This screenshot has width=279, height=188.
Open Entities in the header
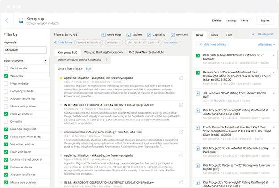[217, 21]
